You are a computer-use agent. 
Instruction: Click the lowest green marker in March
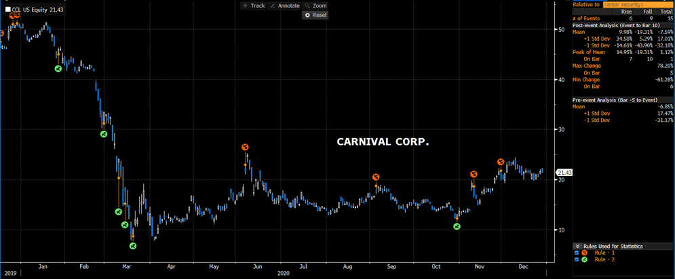(x=132, y=245)
